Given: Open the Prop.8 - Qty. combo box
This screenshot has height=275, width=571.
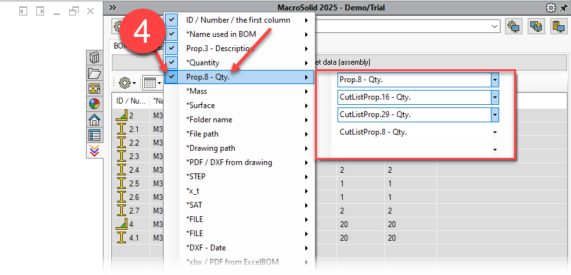Looking at the screenshot, I should tap(495, 80).
